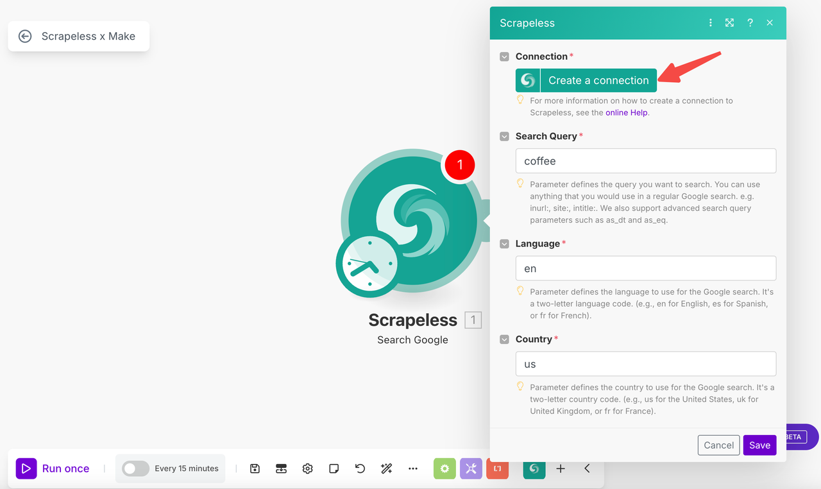Open the red text parser brackets icon
Screen dimensions: 821x489
498,469
